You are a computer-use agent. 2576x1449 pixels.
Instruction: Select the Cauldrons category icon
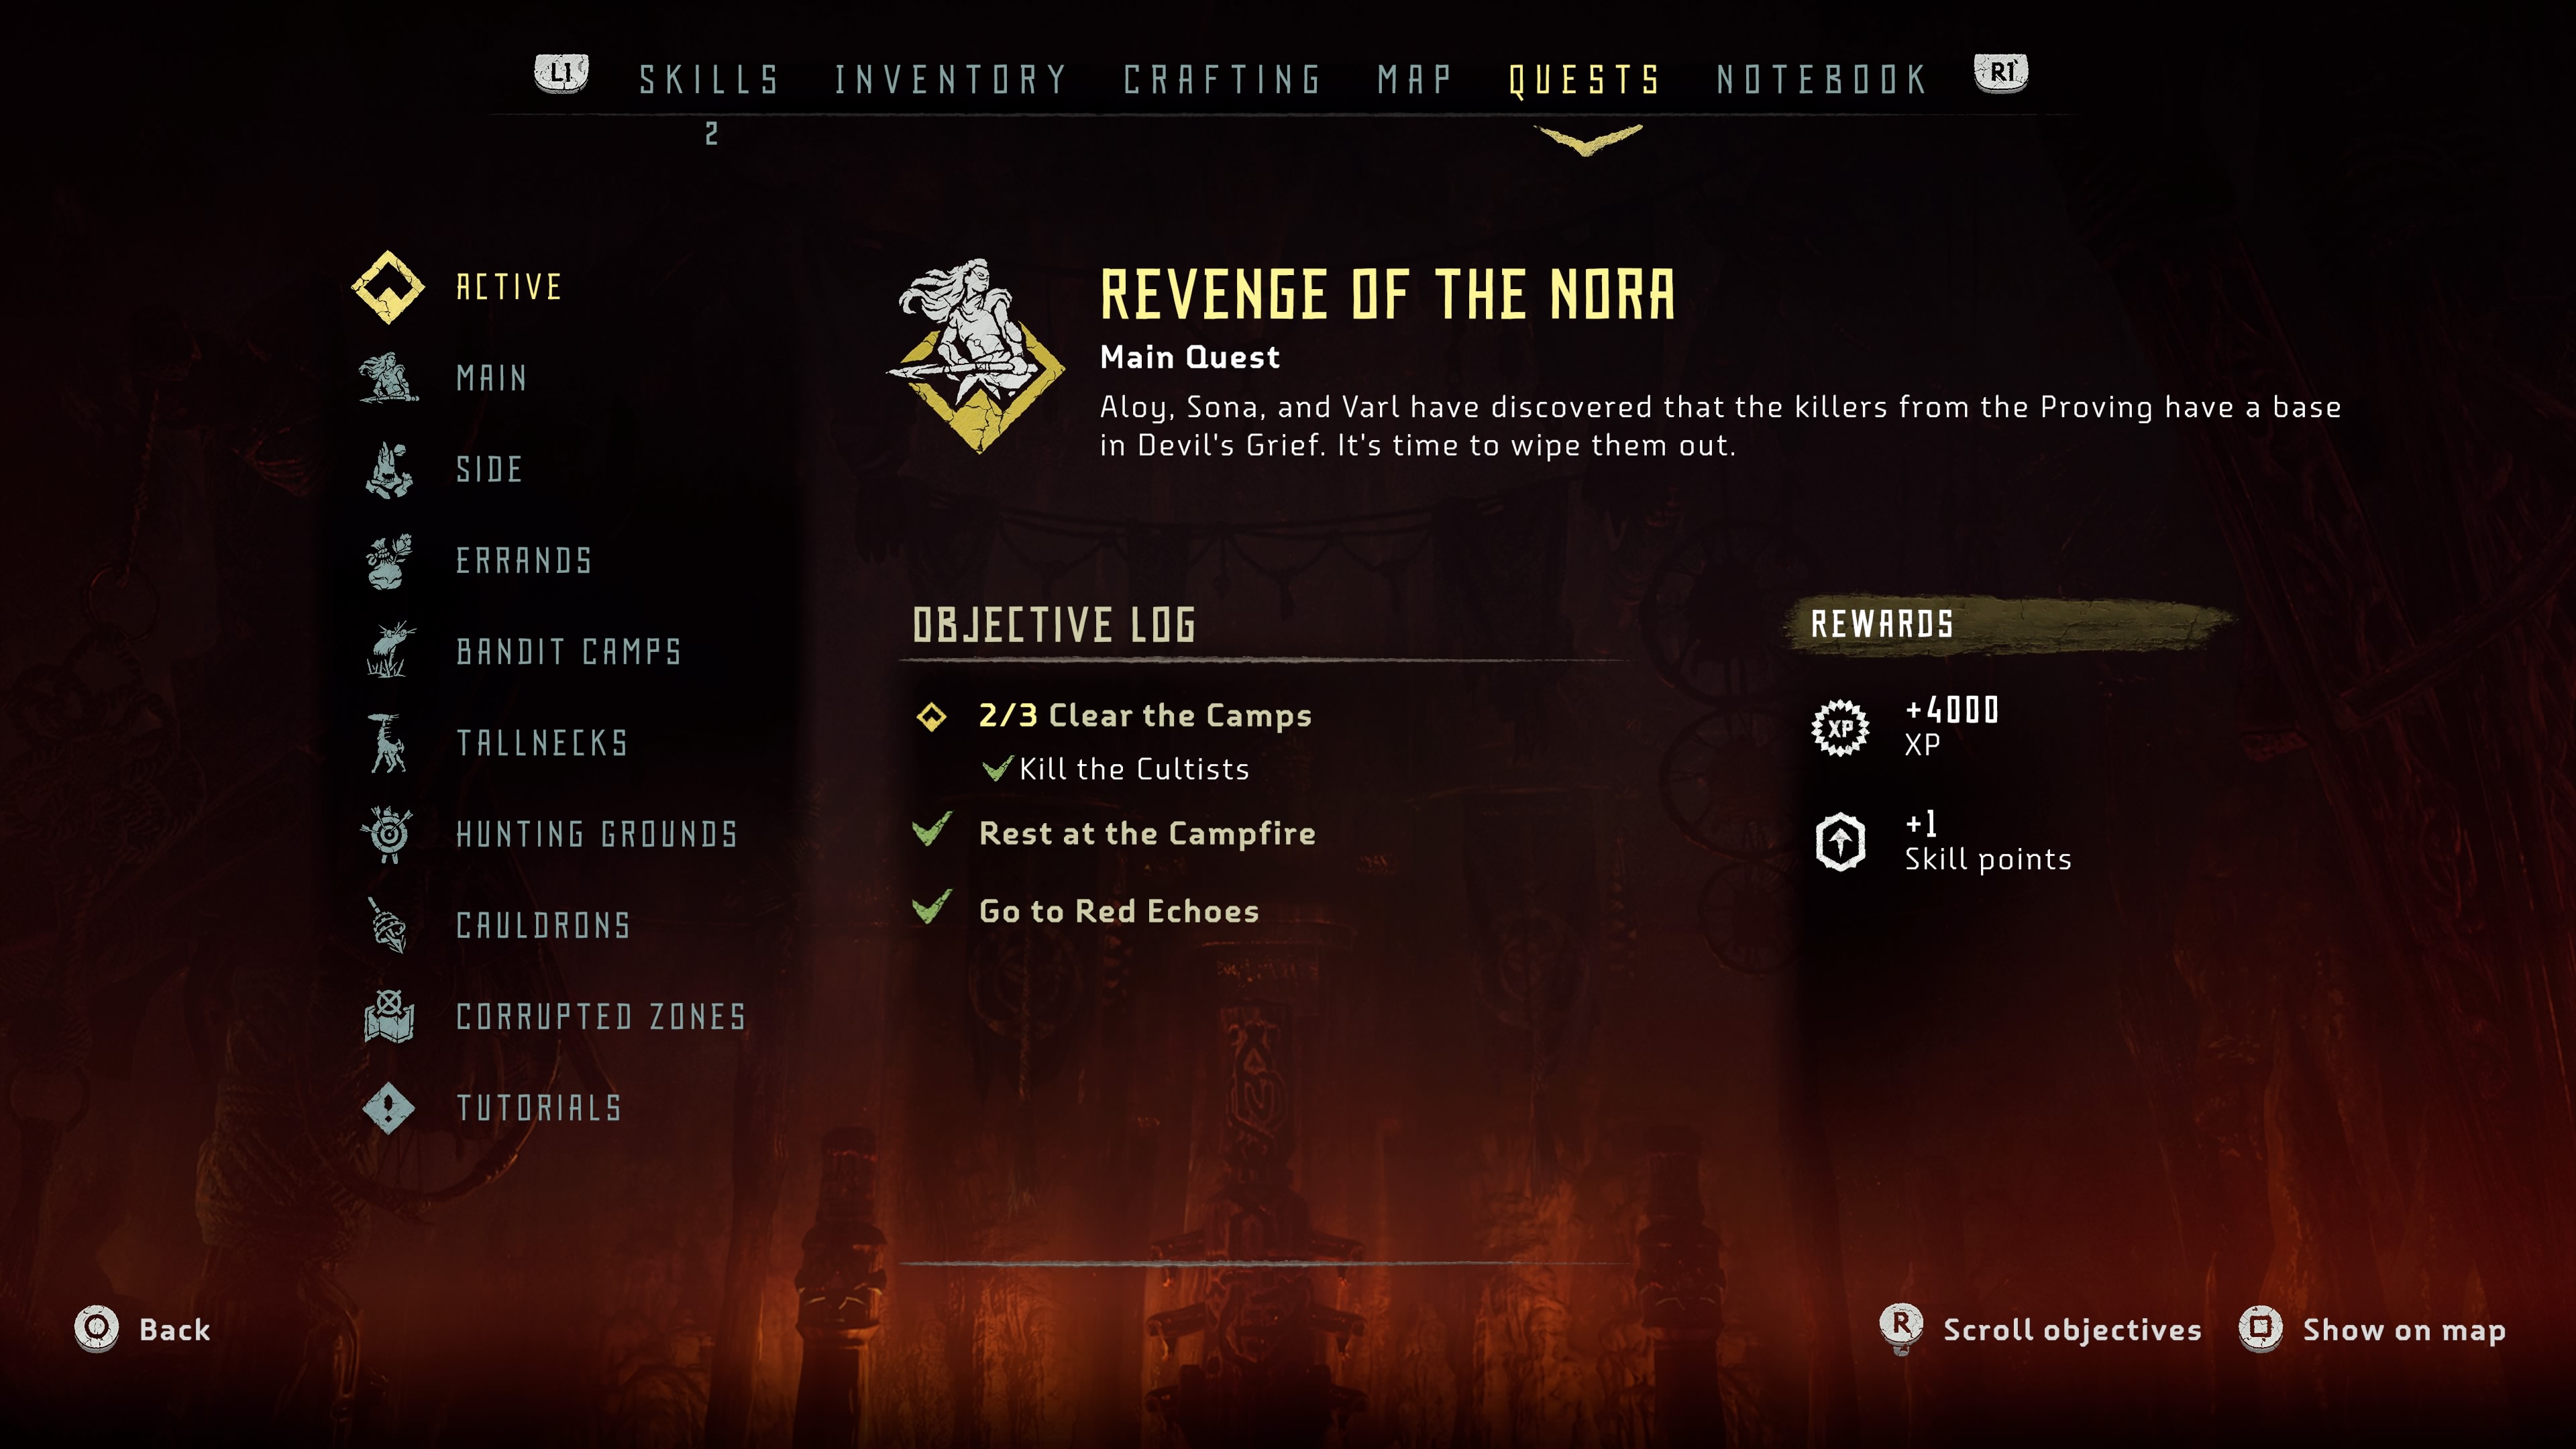coord(388,925)
